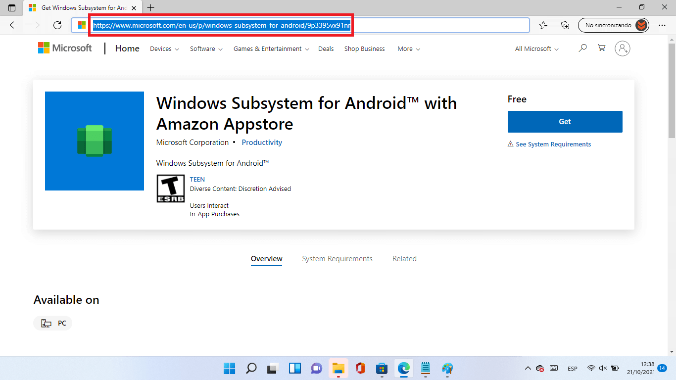The height and width of the screenshot is (380, 676).
Task: Expand the All Microsoft menu
Action: coord(537,49)
